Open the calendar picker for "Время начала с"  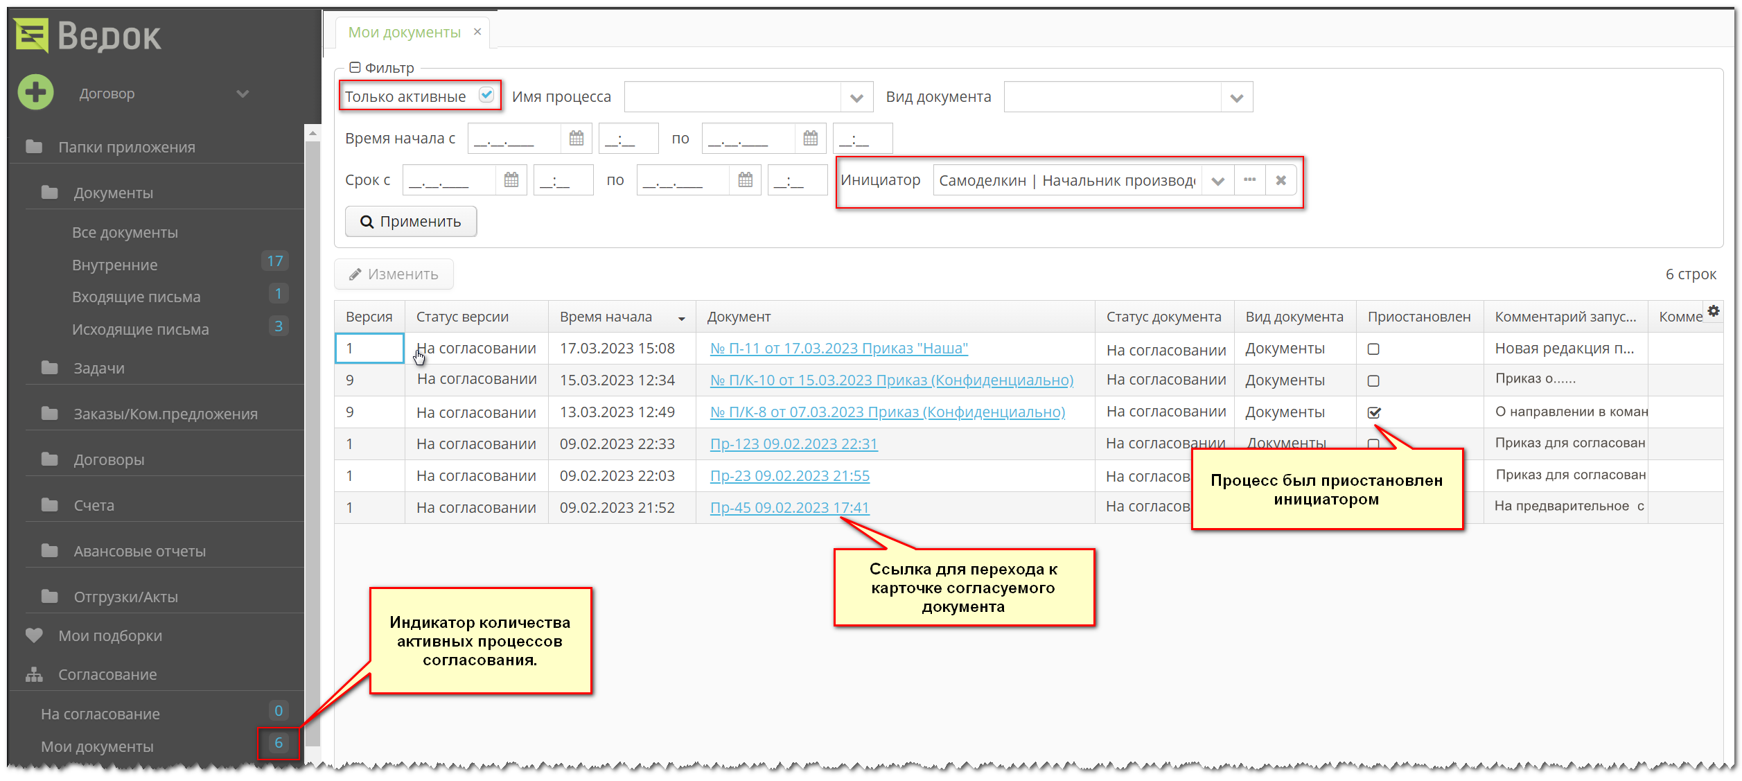point(577,138)
